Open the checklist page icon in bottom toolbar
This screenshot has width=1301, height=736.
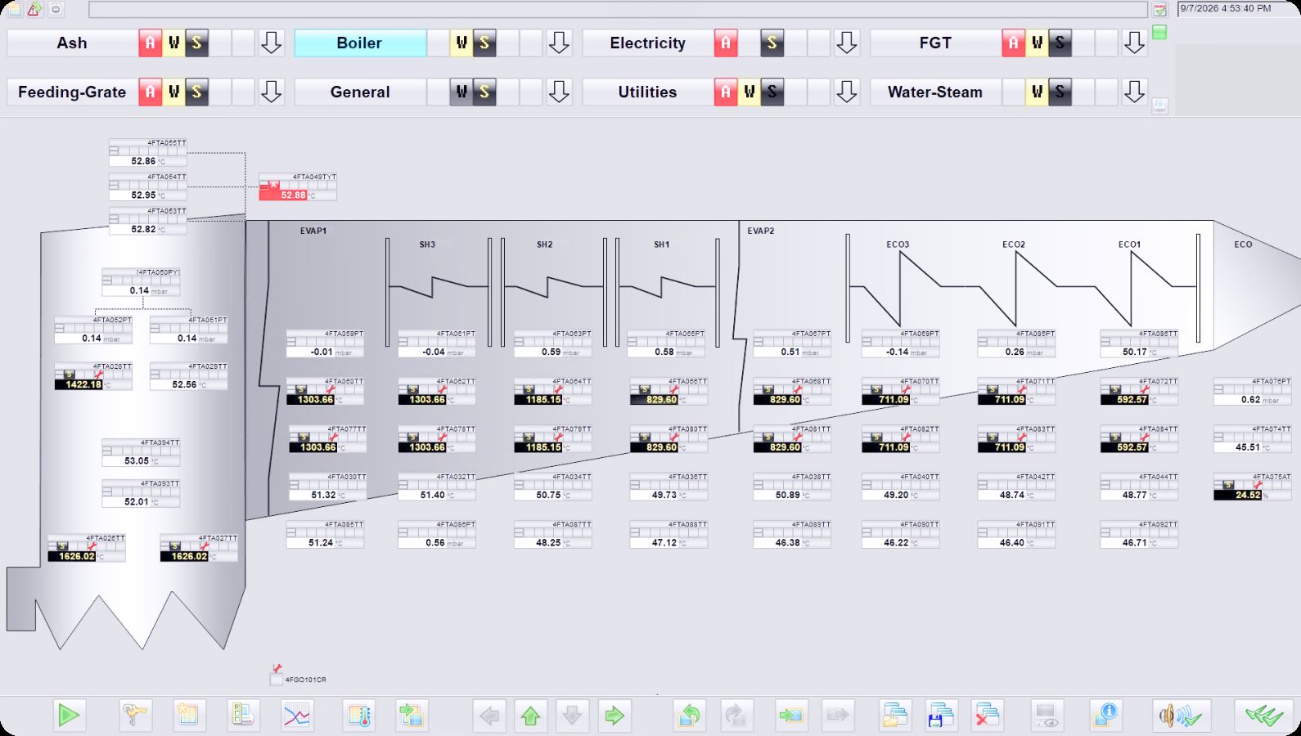pyautogui.click(x=243, y=716)
